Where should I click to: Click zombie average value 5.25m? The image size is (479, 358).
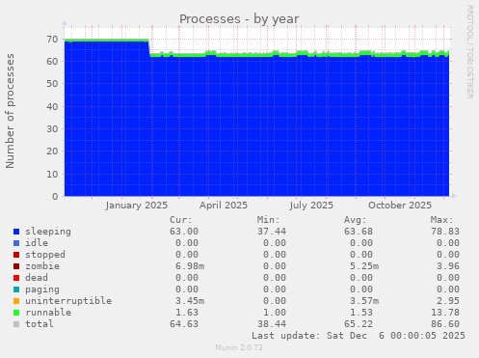[x=364, y=266]
